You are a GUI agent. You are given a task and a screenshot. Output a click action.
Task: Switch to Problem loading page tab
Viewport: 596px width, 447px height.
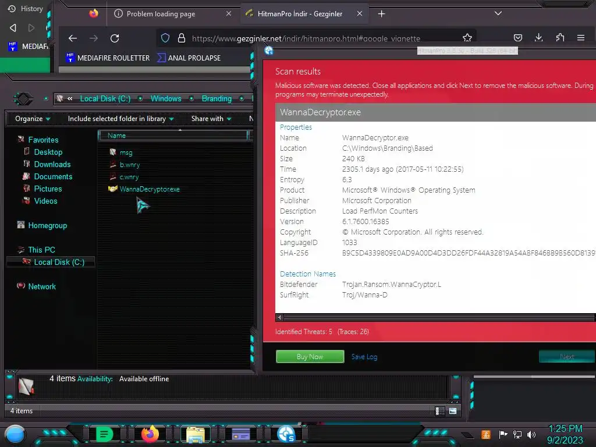(x=173, y=14)
